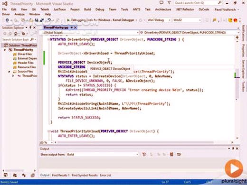Close the Output panel

[x=237, y=148]
